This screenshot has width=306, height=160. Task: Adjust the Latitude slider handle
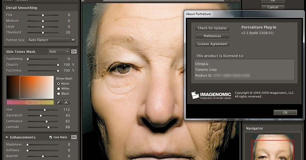click(49, 127)
